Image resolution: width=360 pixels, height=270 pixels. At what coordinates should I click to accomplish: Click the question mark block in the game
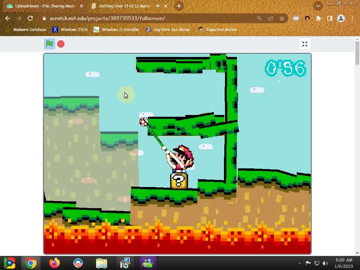[x=179, y=181]
